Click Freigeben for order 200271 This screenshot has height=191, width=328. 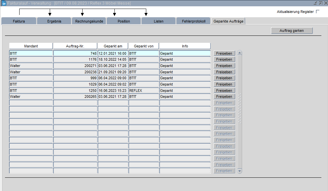pos(224,66)
